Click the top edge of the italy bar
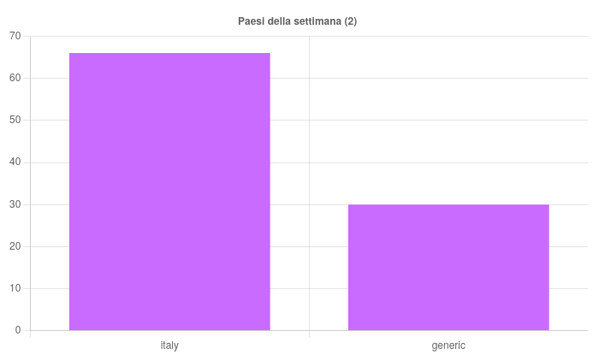Viewport: 593px width, 360px height. click(169, 53)
